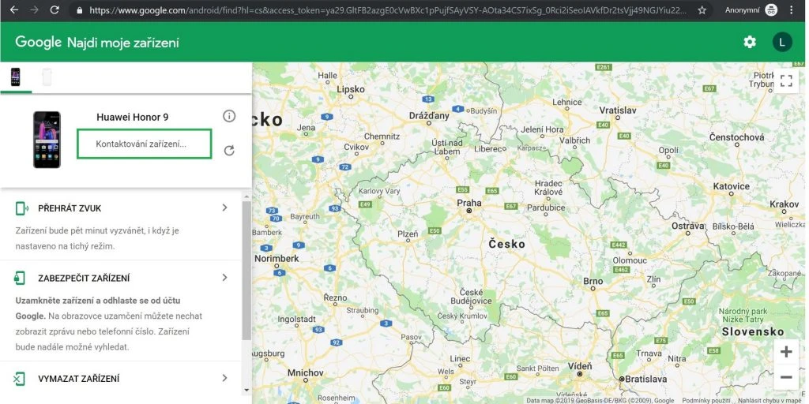Zoom in on the map
The height and width of the screenshot is (404, 809).
click(785, 352)
